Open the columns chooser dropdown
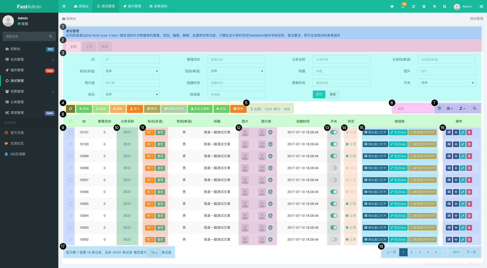The width and height of the screenshot is (487, 268). point(450,109)
